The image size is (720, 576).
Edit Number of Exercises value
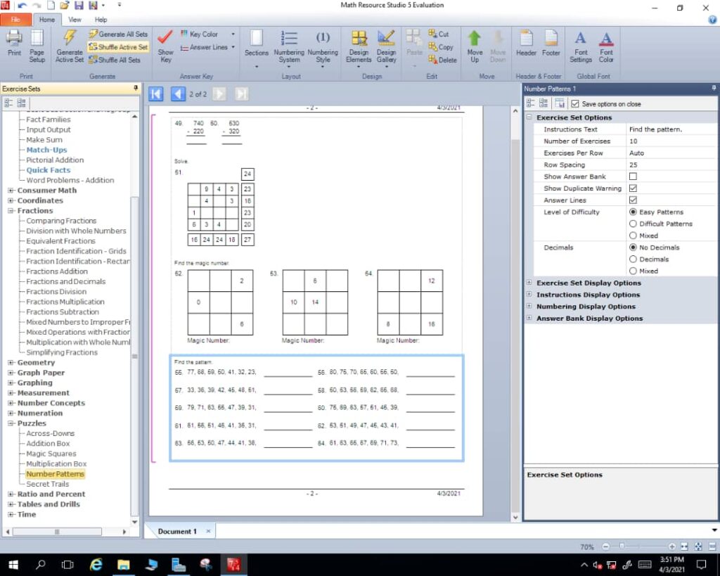pyautogui.click(x=672, y=141)
